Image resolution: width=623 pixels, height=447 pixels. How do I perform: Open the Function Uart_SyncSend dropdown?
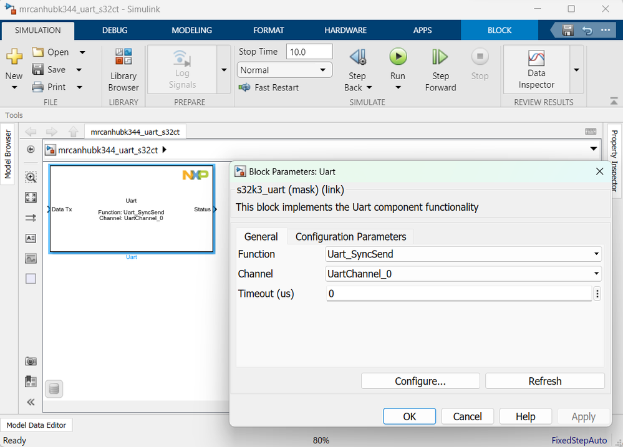pos(463,254)
